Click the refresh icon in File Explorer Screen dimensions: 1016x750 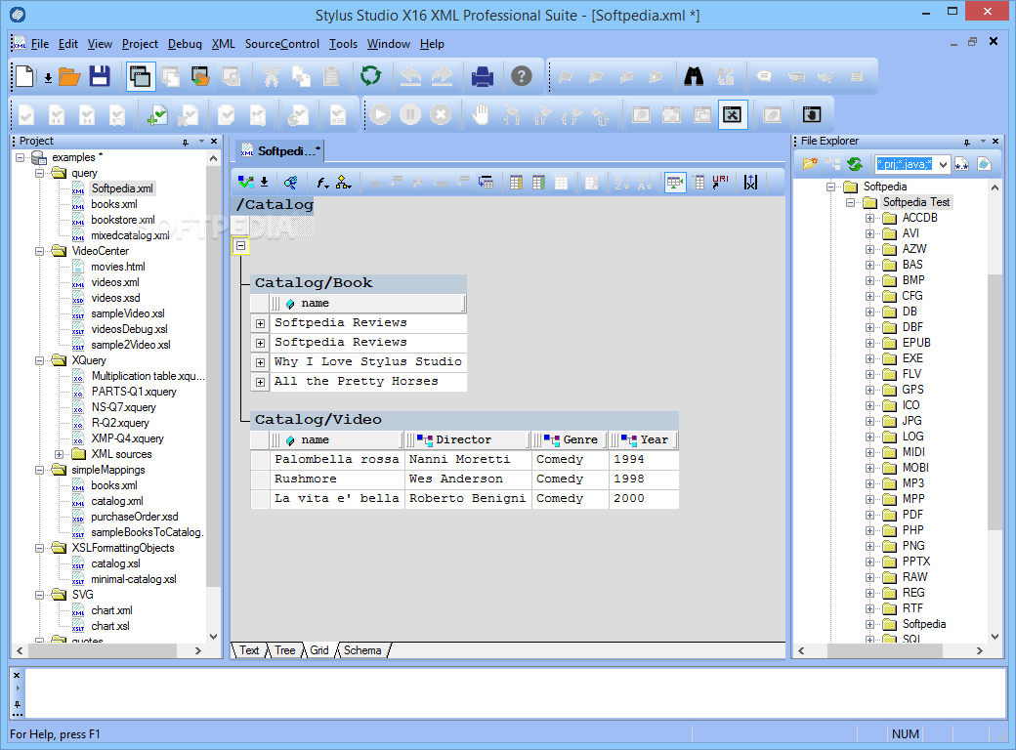[855, 164]
